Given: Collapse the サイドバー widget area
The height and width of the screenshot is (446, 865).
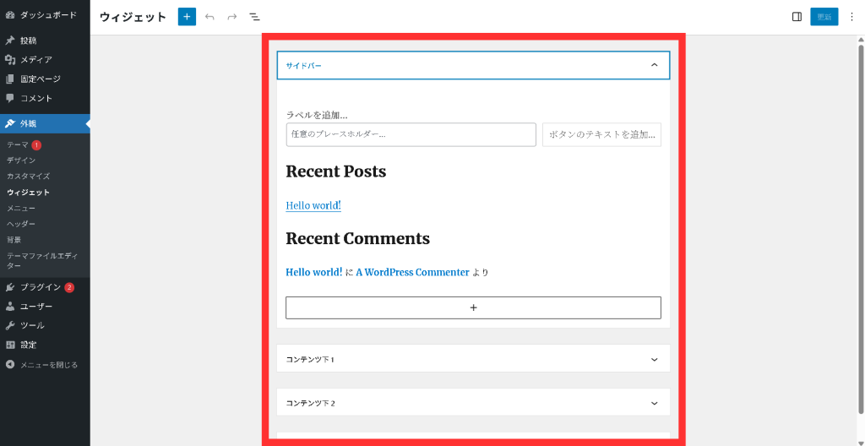Looking at the screenshot, I should 654,65.
